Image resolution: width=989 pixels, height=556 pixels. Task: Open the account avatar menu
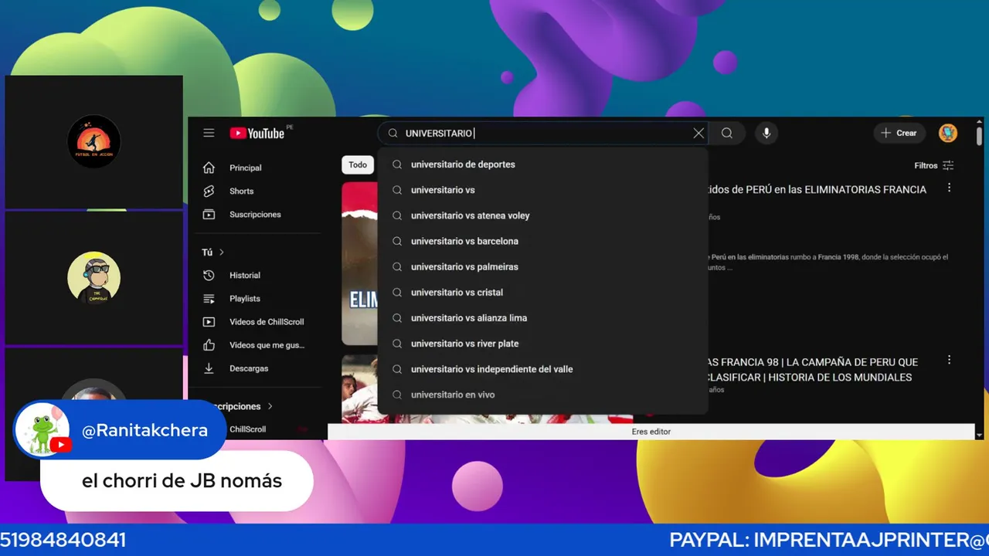(x=948, y=133)
